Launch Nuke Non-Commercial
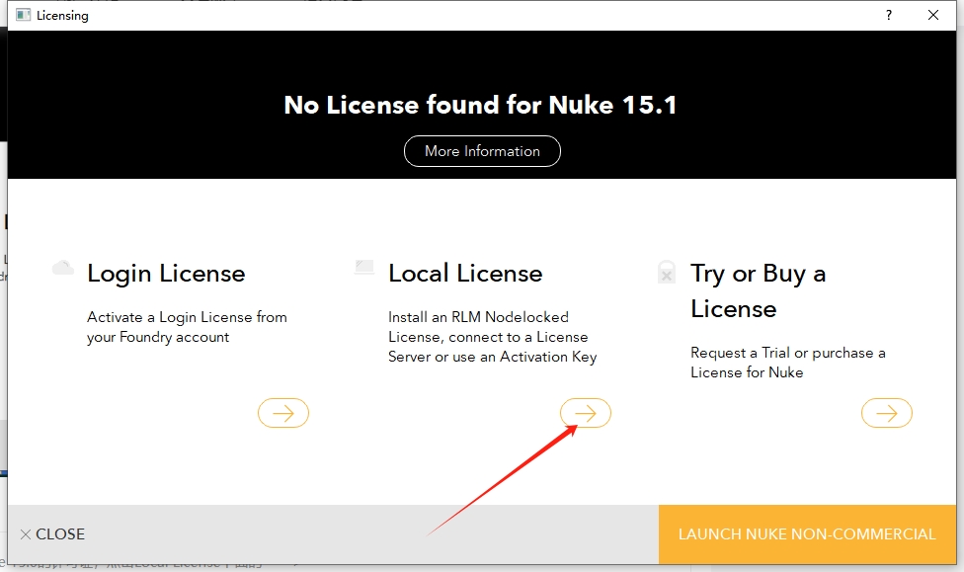This screenshot has width=964, height=572. pos(806,533)
